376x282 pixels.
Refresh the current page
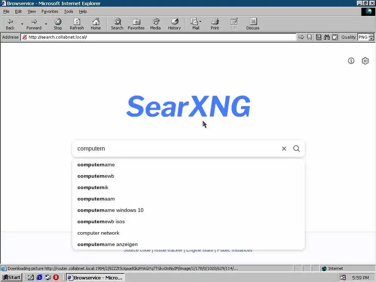pos(77,24)
